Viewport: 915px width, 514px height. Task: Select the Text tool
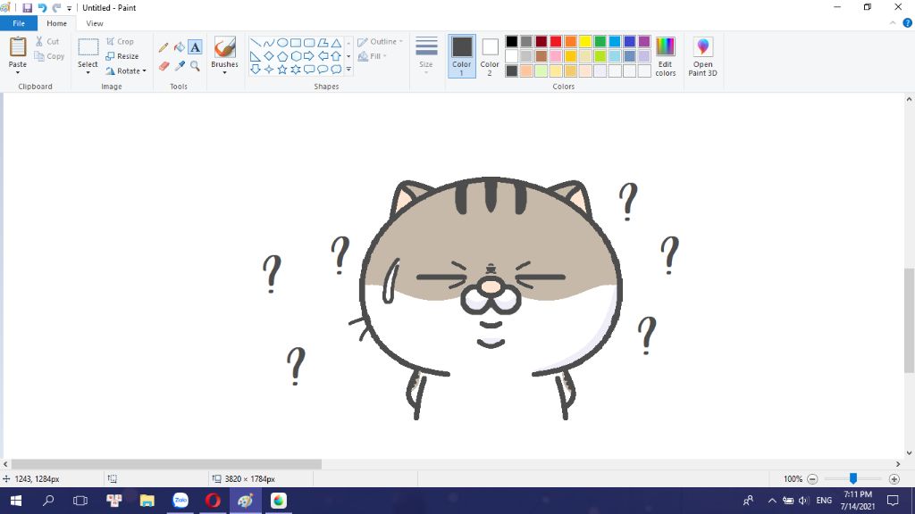195,47
